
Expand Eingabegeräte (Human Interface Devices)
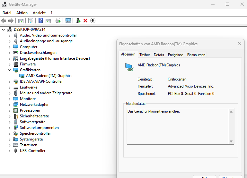(x=9, y=58)
